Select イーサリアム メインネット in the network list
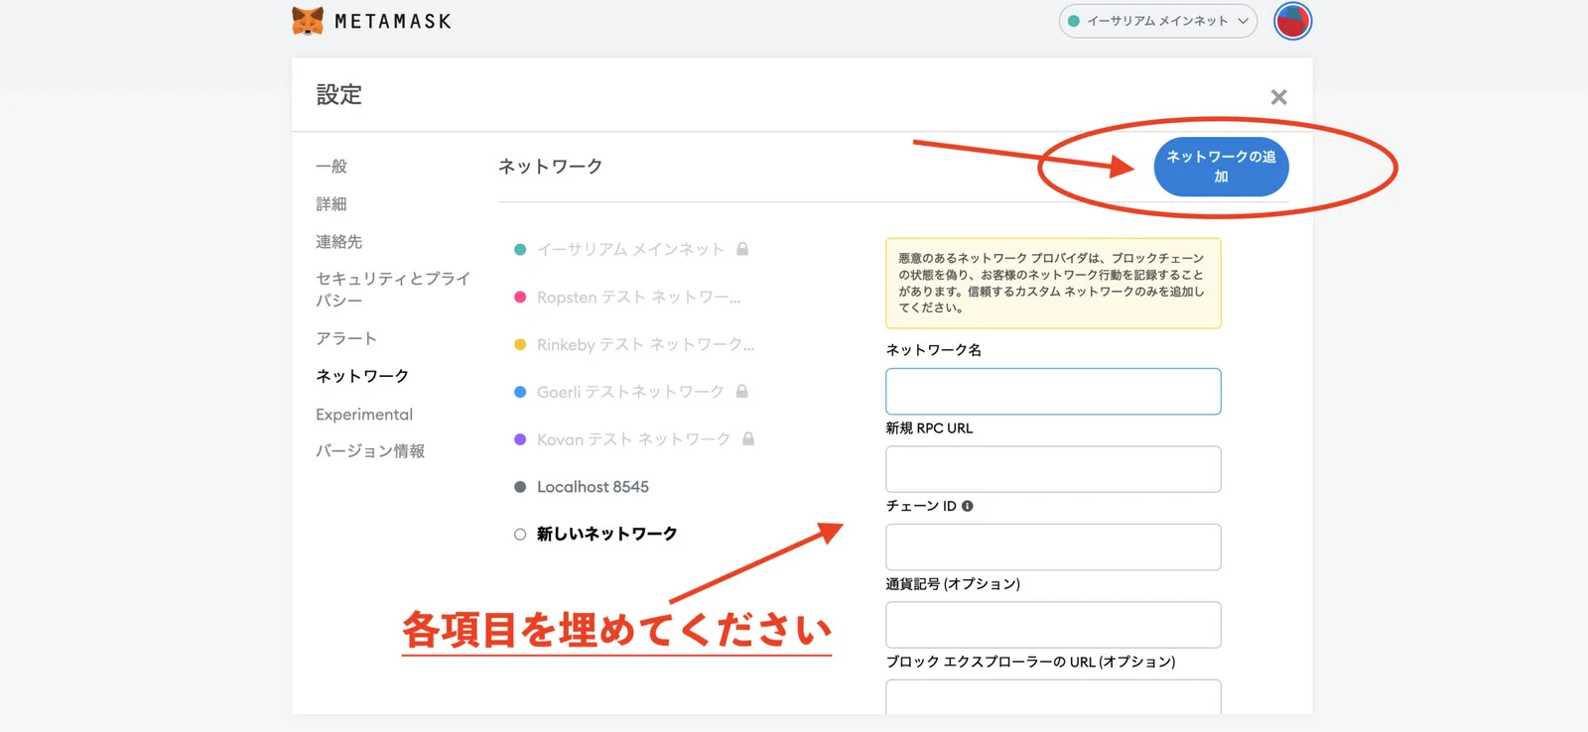Viewport: 1588px width, 732px height. 630,249
